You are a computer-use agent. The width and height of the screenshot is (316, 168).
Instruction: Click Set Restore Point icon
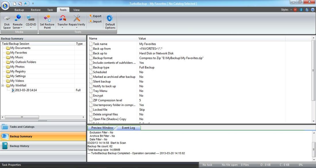coord(47,18)
